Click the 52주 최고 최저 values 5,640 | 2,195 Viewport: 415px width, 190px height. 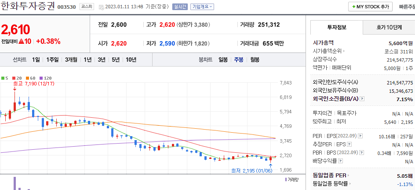(398, 122)
